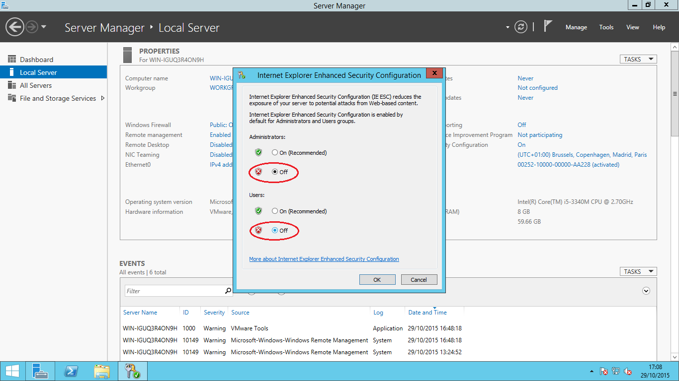
Task: Click inside the events Filter field
Action: (173, 291)
